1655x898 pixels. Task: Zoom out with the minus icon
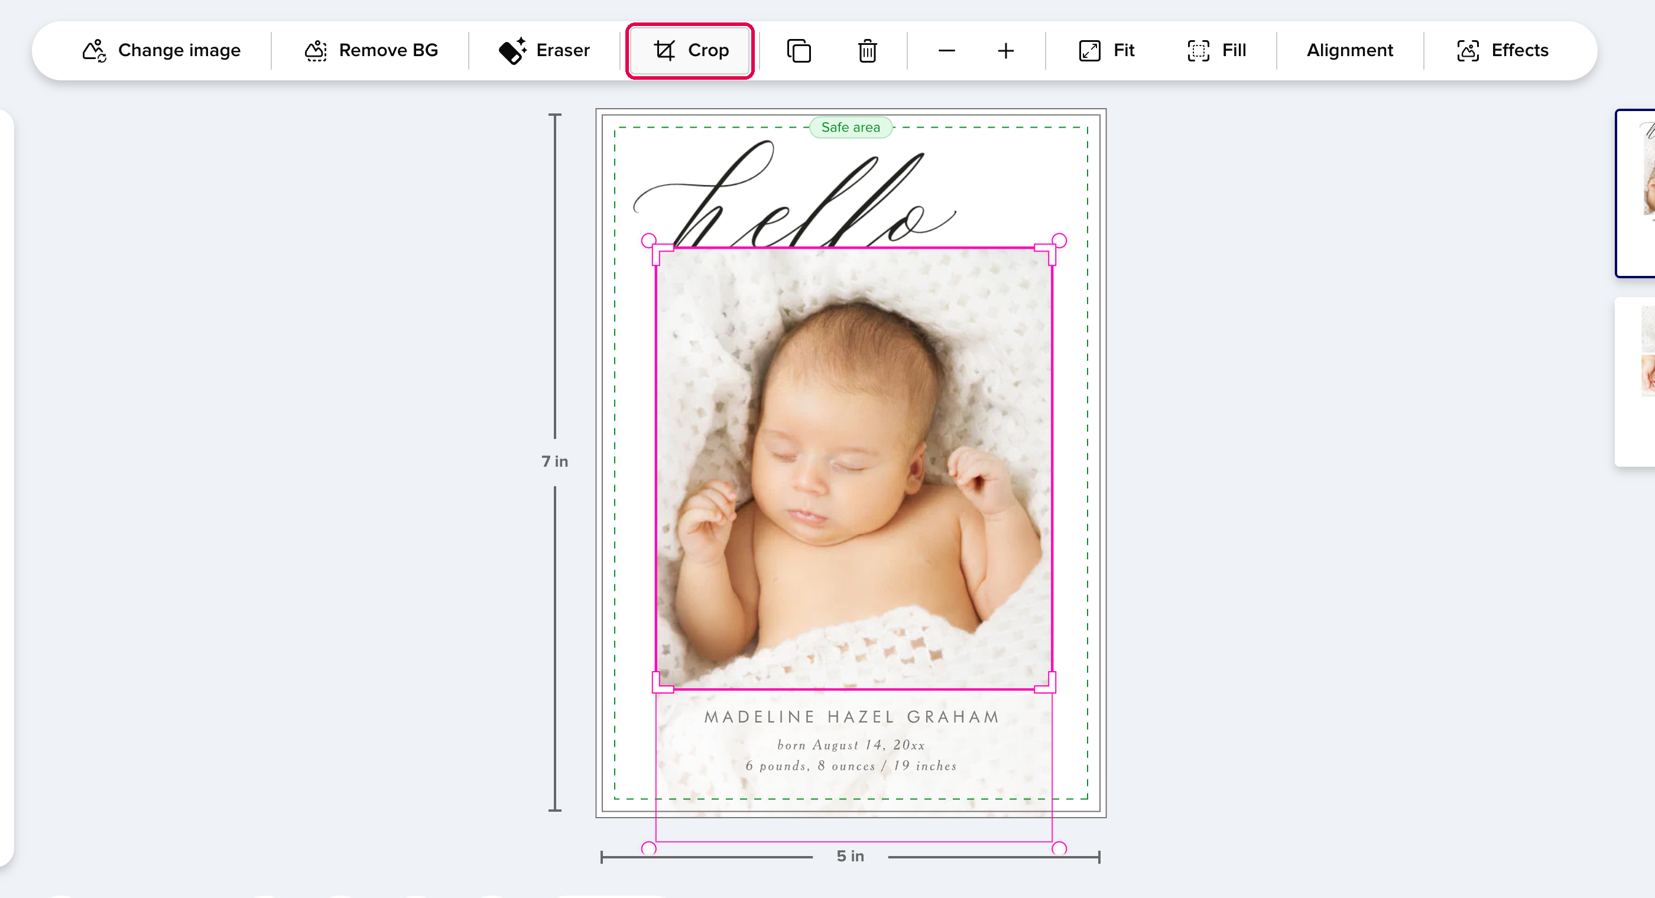(946, 50)
